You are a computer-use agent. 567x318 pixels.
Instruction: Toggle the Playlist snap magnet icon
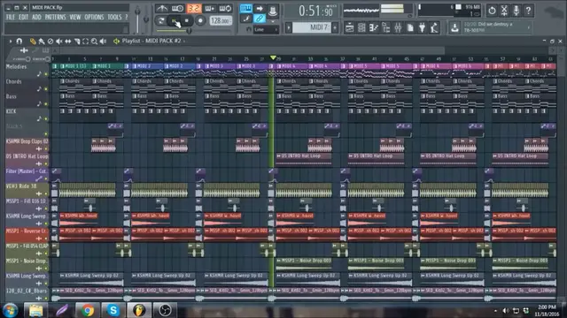19,42
